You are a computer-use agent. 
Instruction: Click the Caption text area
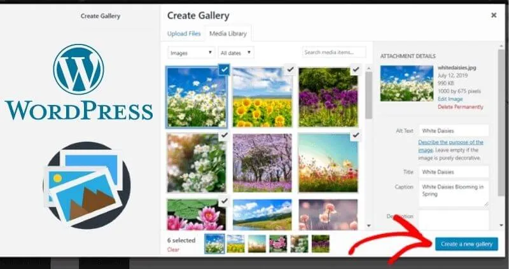pyautogui.click(x=454, y=194)
